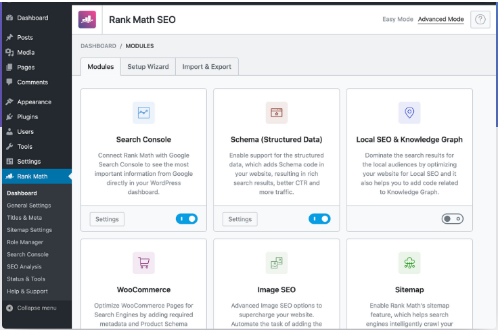Select Advanced Mode

[441, 19]
